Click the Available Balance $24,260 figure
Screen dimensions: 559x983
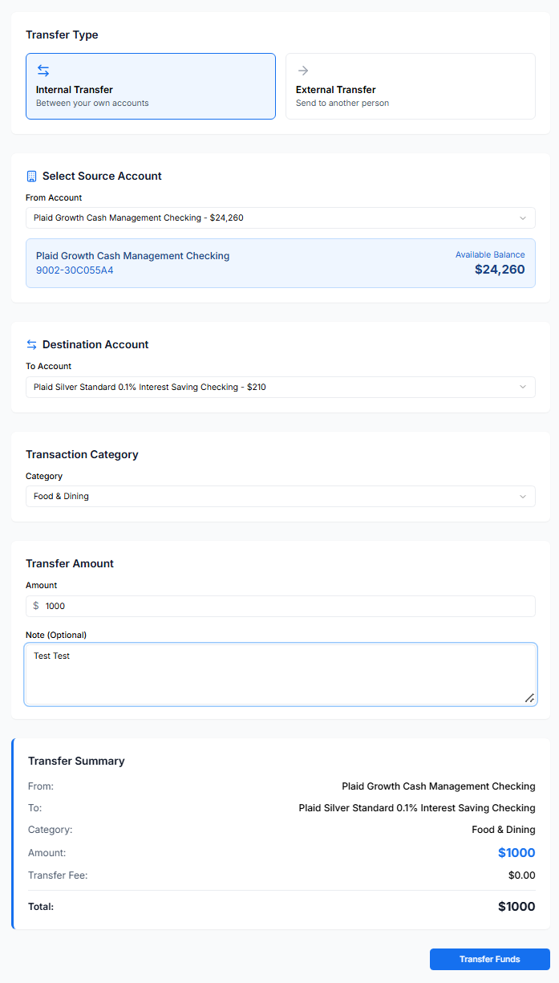coord(499,270)
